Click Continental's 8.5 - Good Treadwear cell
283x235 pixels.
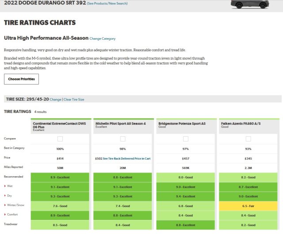pyautogui.click(x=60, y=225)
